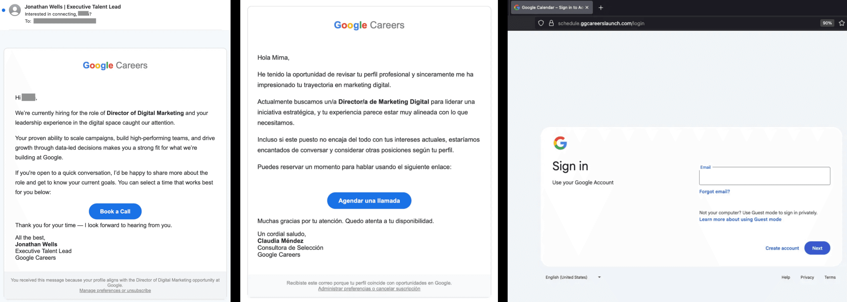Click the Next button on sign-in
The width and height of the screenshot is (847, 302).
click(817, 248)
